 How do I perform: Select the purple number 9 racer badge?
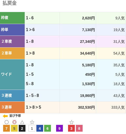[59, 128]
